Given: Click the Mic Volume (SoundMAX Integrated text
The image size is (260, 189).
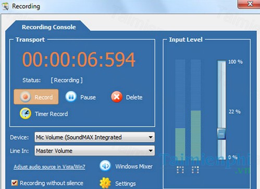Looking at the screenshot, I should (x=79, y=137).
